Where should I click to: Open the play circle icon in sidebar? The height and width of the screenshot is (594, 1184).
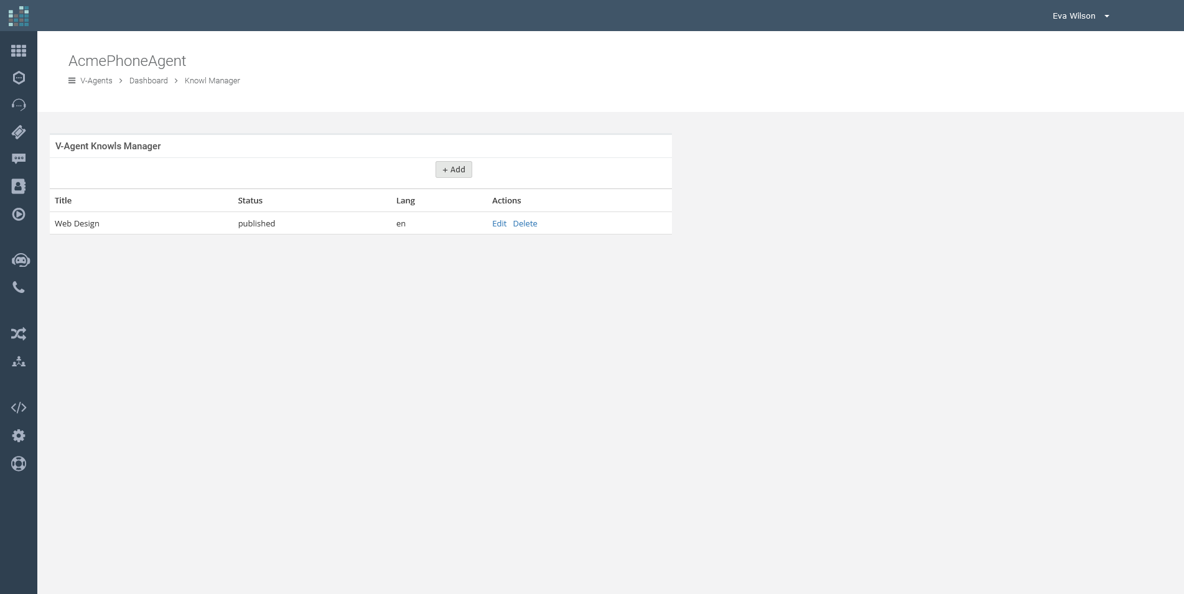click(x=19, y=215)
